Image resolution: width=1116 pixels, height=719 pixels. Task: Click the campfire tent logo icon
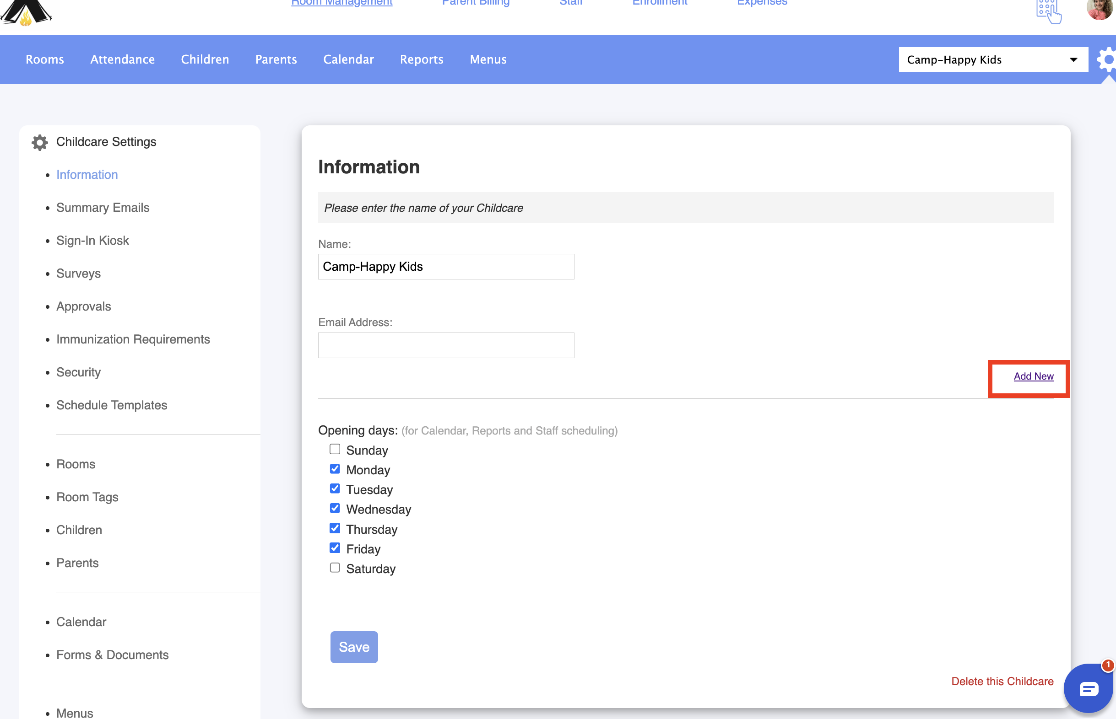point(26,12)
